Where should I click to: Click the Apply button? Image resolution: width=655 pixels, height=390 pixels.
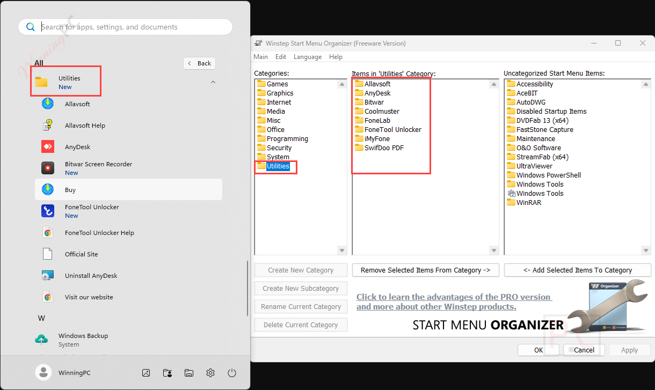tap(630, 350)
